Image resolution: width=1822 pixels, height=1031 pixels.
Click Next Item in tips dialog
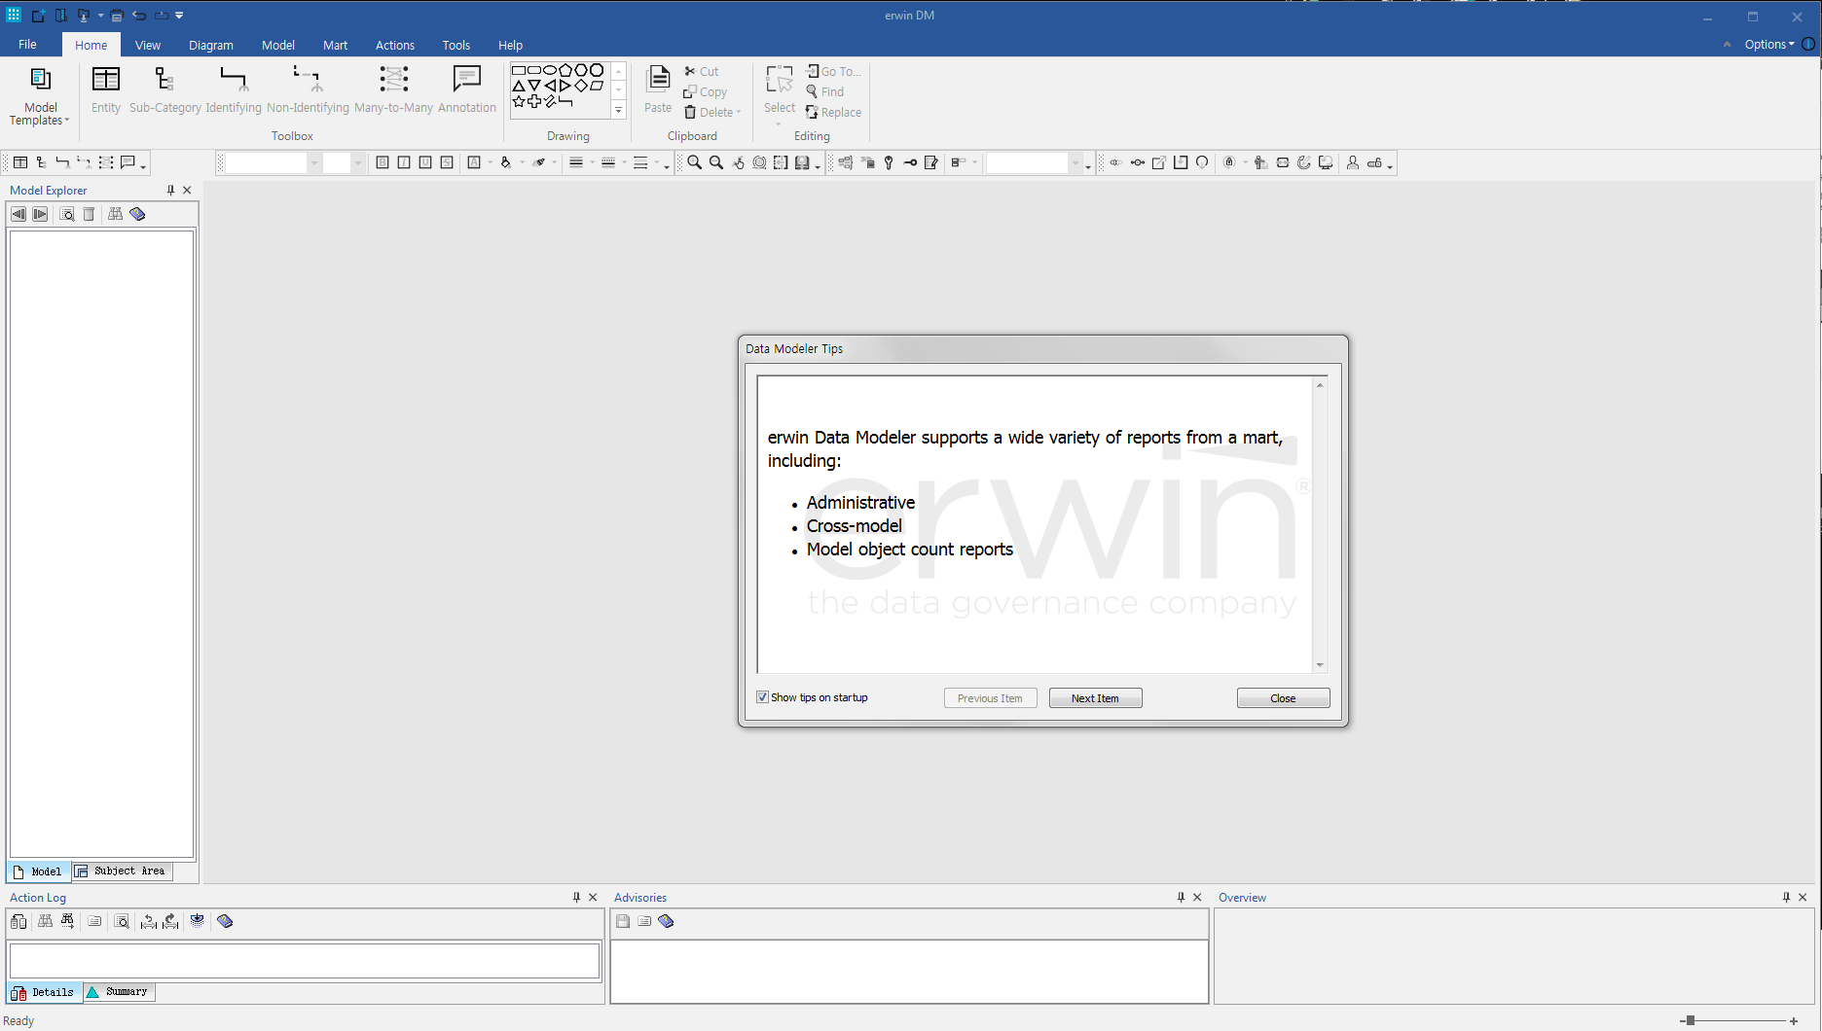(x=1095, y=698)
